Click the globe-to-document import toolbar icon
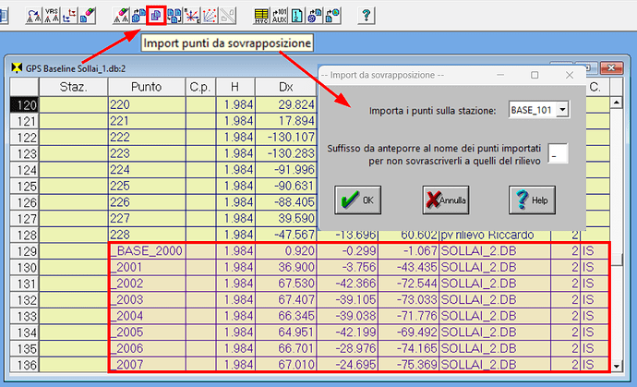 point(315,16)
